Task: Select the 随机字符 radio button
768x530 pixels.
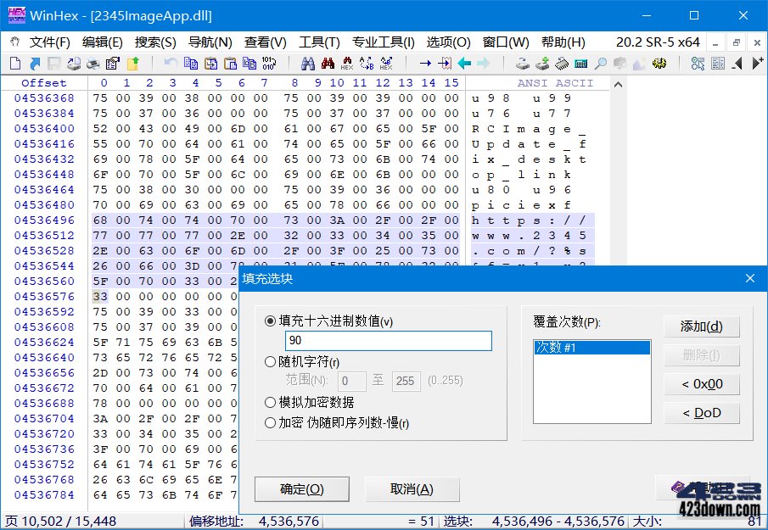Action: point(271,362)
